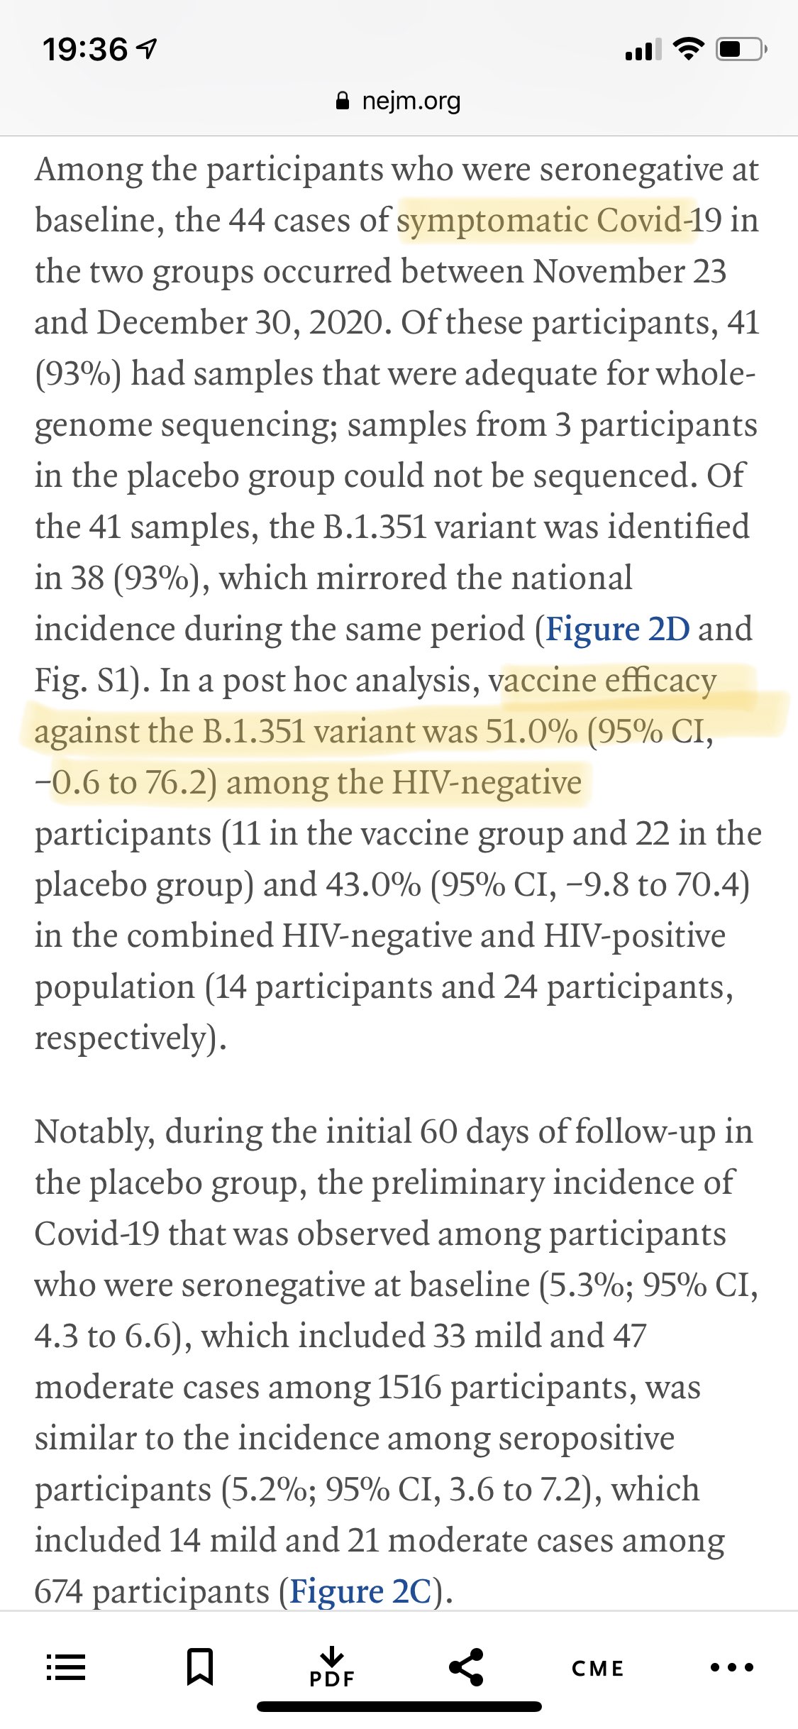
Task: Tap the share icon
Action: [466, 1667]
